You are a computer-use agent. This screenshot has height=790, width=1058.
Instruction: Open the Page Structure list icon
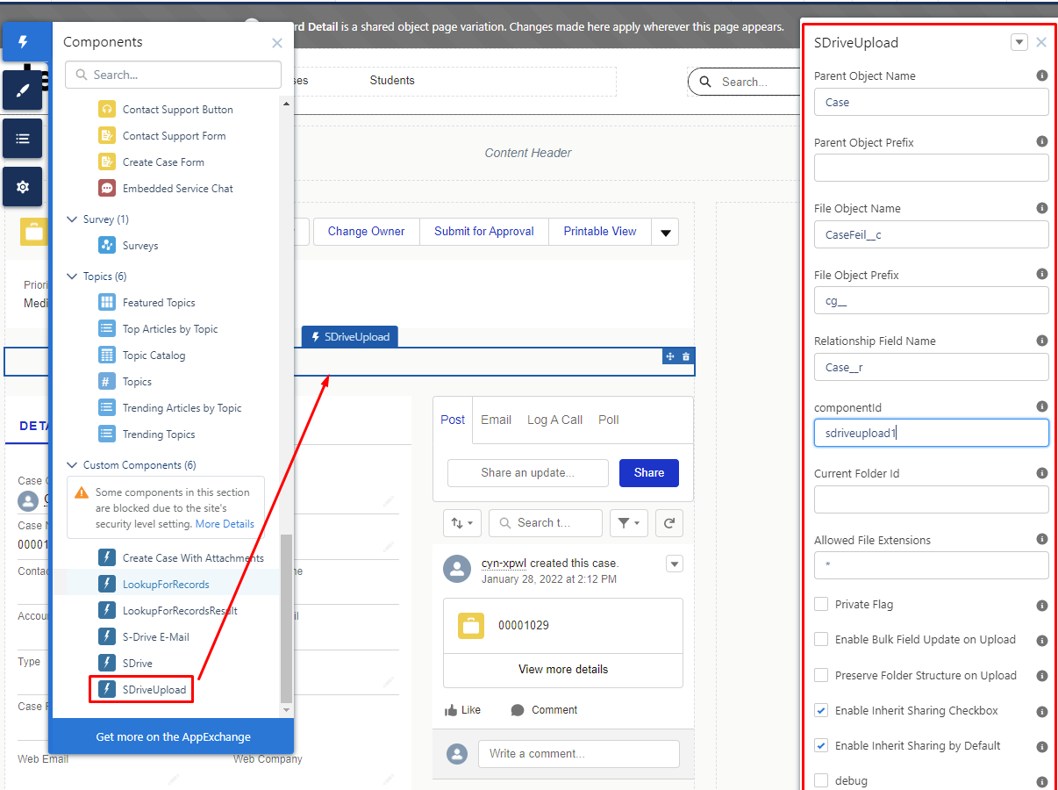[23, 139]
